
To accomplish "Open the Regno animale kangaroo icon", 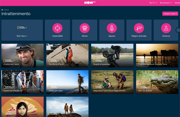I will pos(139,28).
